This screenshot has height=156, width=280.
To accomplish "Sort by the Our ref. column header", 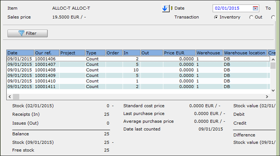I will pyautogui.click(x=47, y=53).
